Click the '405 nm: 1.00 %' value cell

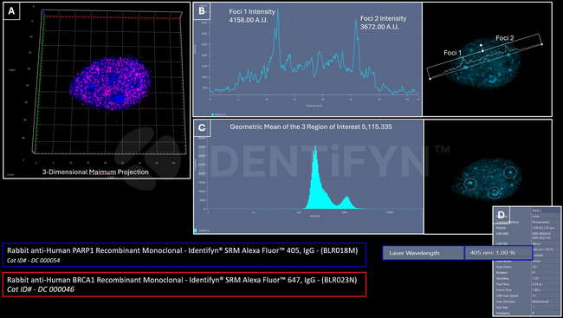[498, 253]
